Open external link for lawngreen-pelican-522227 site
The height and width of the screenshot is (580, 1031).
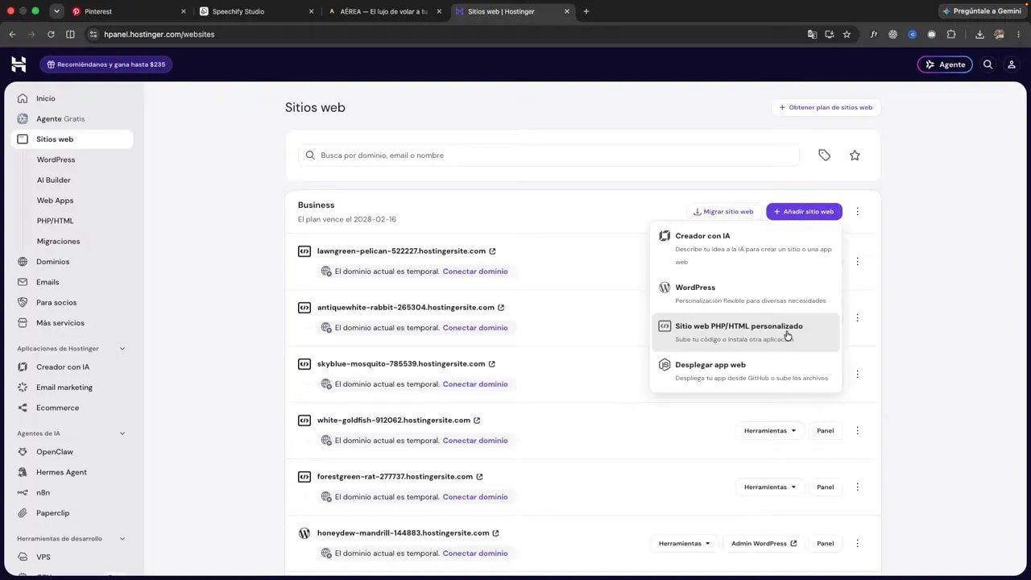pyautogui.click(x=492, y=251)
